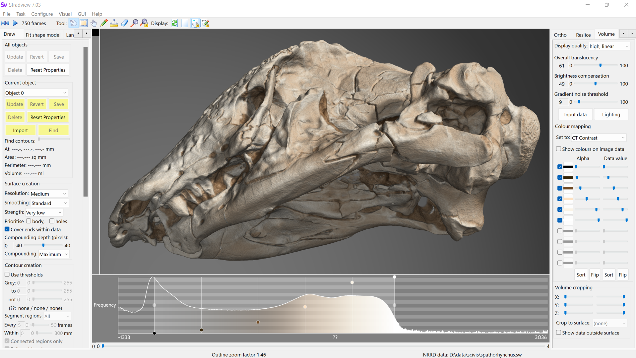636x358 pixels.
Task: Open the Crop to surface dropdown
Action: pos(610,323)
